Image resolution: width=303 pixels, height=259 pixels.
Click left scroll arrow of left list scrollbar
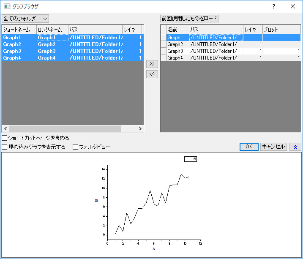point(5,128)
